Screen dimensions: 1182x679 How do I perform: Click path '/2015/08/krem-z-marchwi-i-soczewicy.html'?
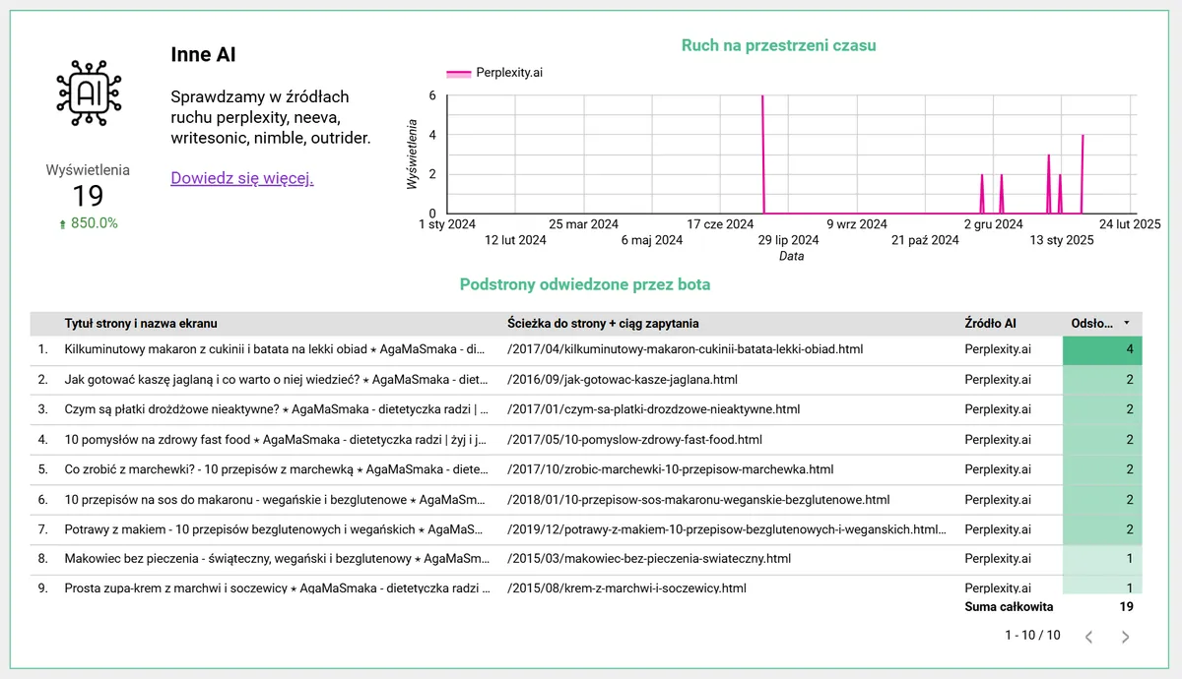click(x=626, y=588)
